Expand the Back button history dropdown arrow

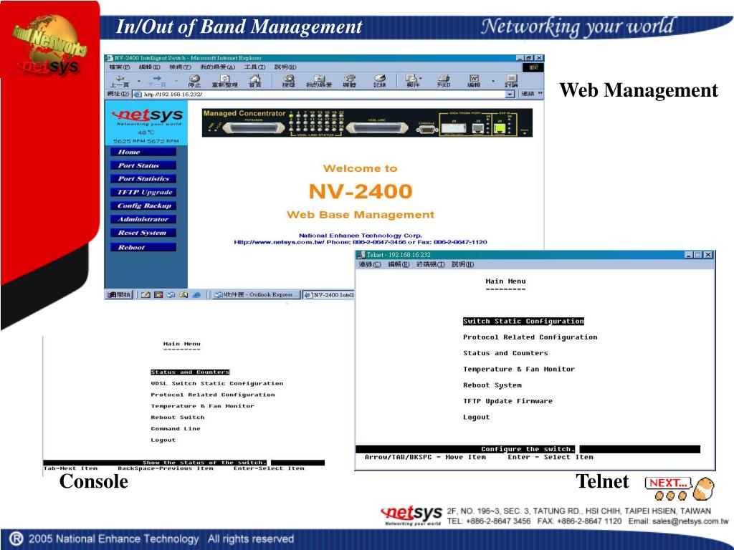tap(139, 81)
